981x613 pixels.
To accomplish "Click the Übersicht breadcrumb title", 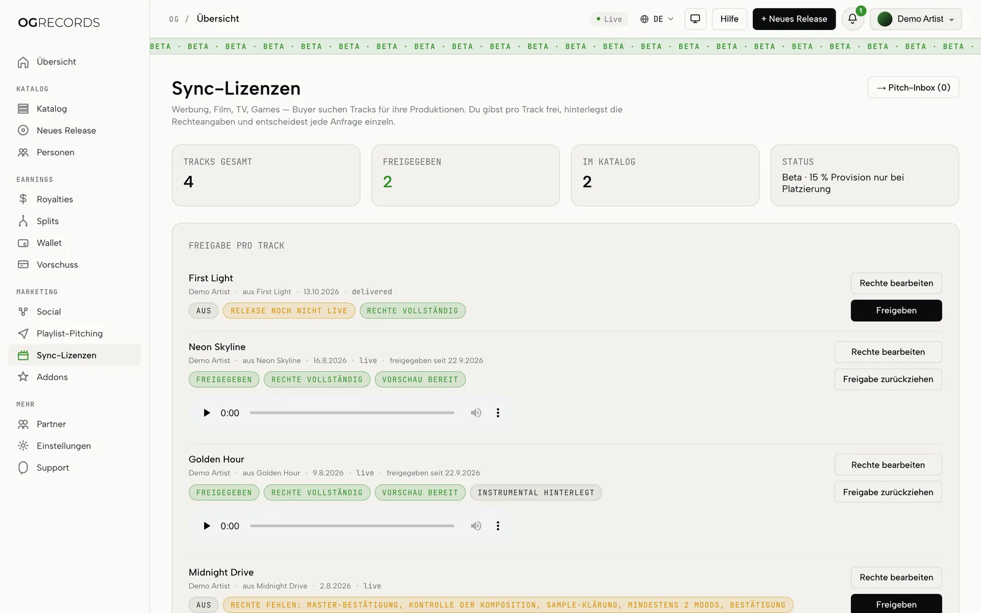I will [218, 19].
